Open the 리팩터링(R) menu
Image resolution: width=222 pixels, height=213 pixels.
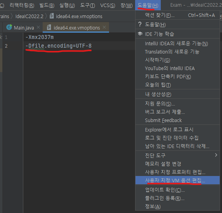coord(22,6)
